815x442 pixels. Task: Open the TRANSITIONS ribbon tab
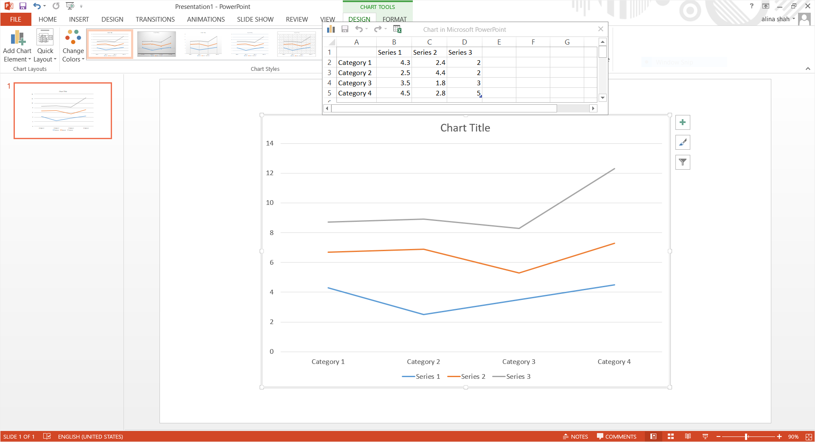(155, 19)
